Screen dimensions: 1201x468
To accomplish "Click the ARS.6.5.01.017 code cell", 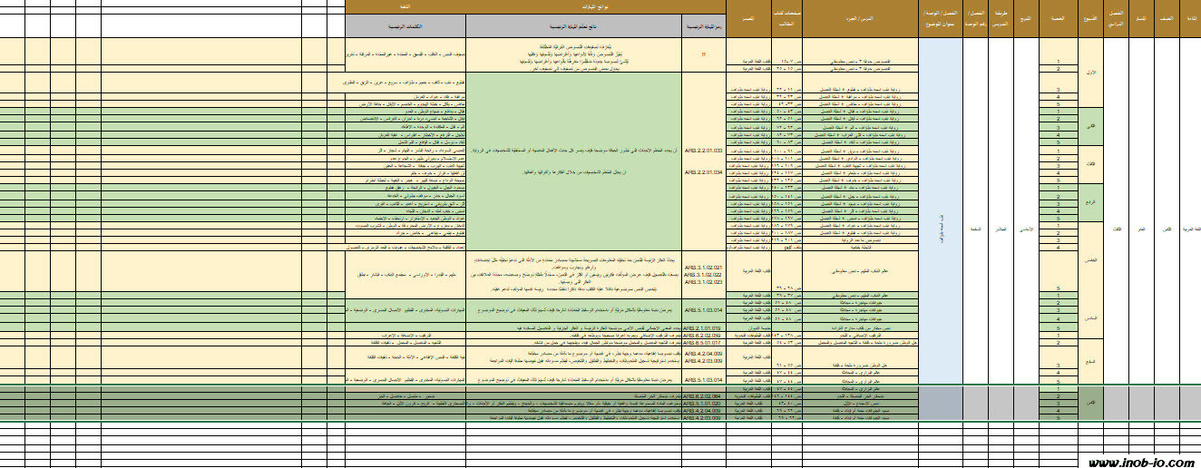I will (705, 343).
